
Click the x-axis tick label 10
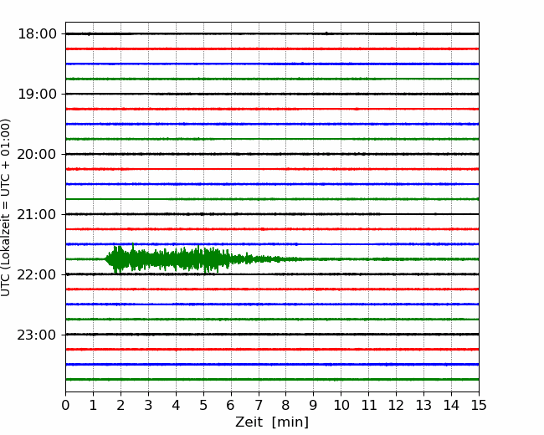click(x=341, y=405)
